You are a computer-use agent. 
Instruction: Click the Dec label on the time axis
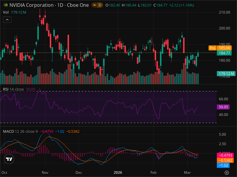(79, 173)
